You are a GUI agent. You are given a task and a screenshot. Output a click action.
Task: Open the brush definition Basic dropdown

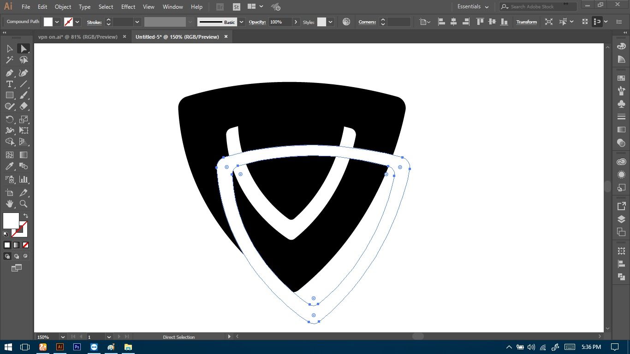tap(242, 22)
